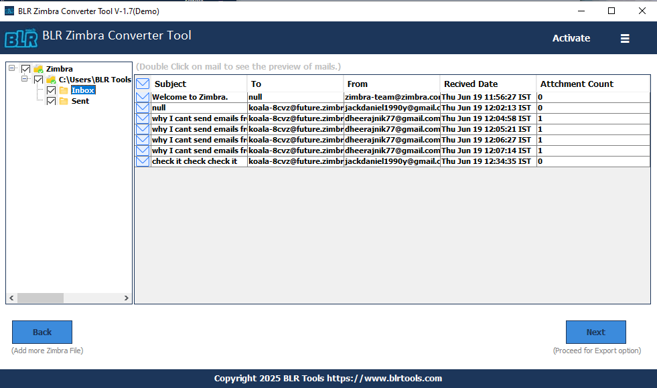Click Activate in the top bar
Screen dimensions: 657x388
[x=571, y=38]
